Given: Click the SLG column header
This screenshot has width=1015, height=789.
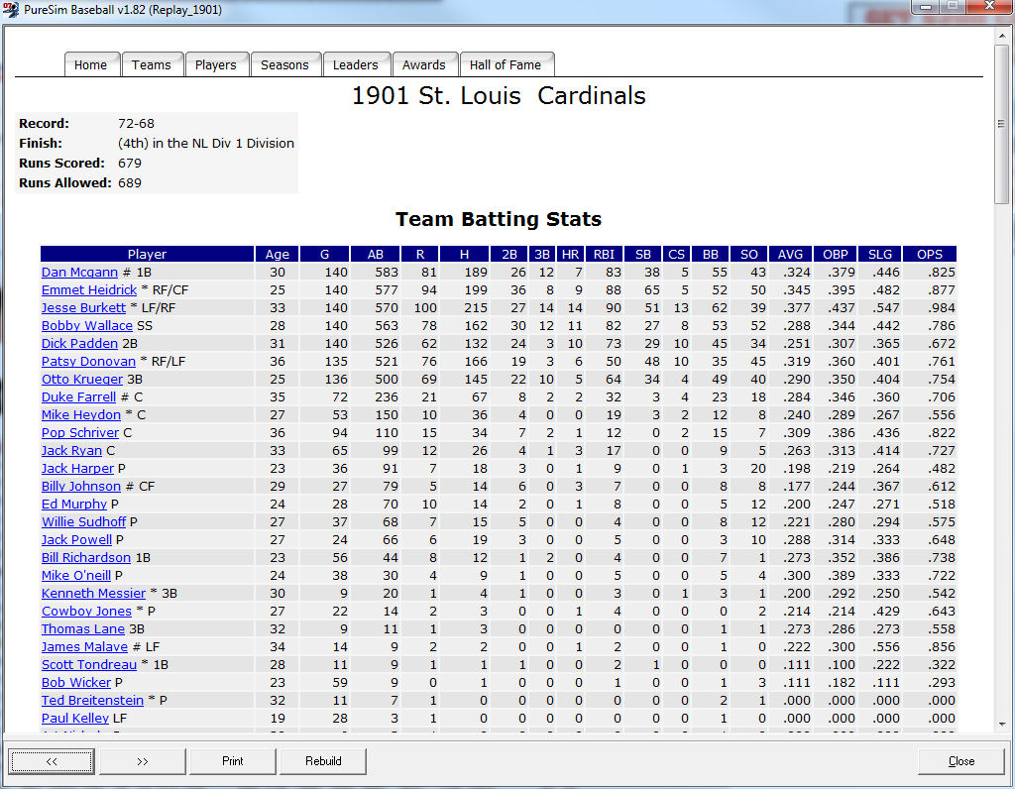Looking at the screenshot, I should coord(880,254).
